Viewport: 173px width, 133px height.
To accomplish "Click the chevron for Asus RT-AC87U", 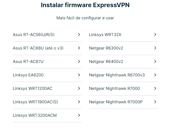I will (x=79, y=61).
